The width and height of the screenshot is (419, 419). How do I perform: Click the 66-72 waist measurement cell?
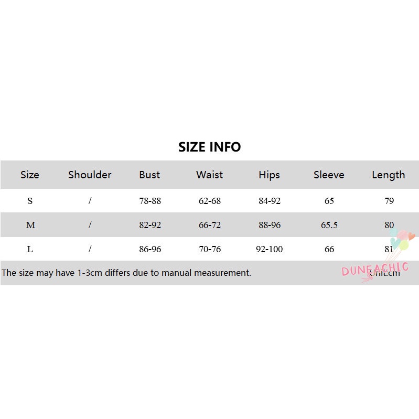pos(210,225)
